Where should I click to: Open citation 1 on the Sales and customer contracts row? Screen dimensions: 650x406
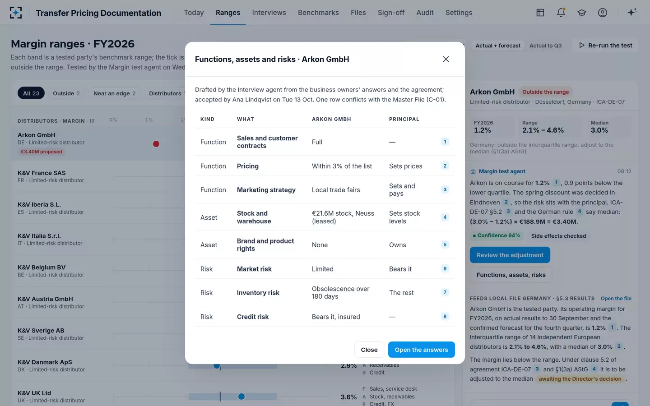pyautogui.click(x=445, y=142)
